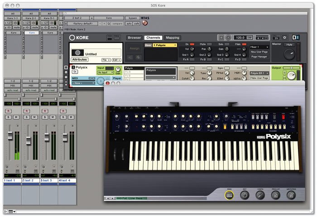Click the Kore circle logo
The image size is (317, 217).
click(x=72, y=38)
